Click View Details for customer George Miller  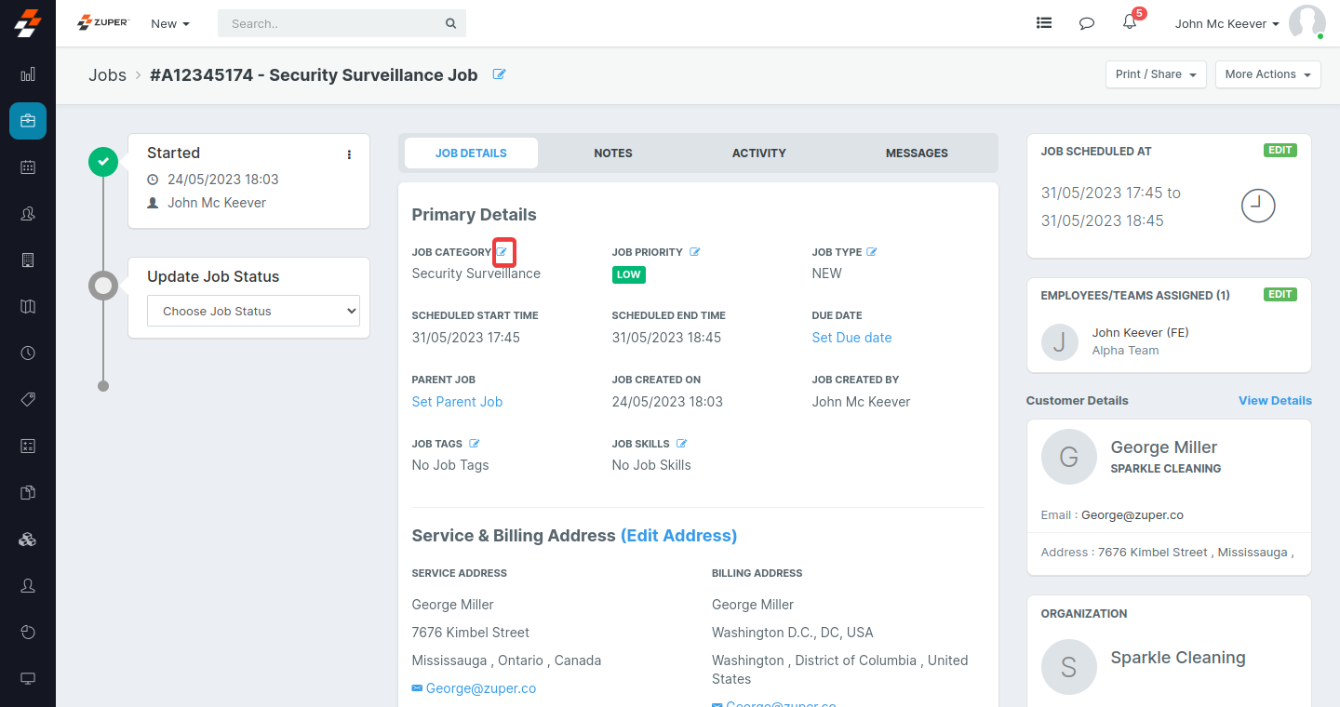pyautogui.click(x=1275, y=400)
